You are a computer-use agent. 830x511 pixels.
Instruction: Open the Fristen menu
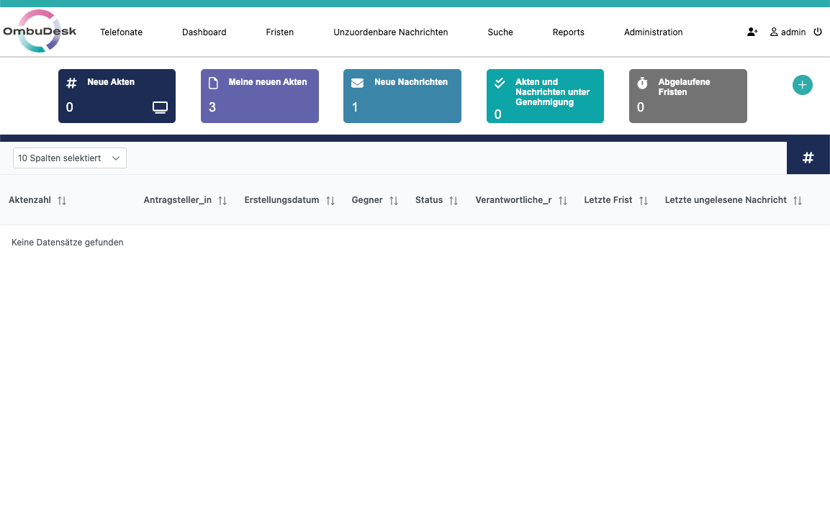(279, 32)
